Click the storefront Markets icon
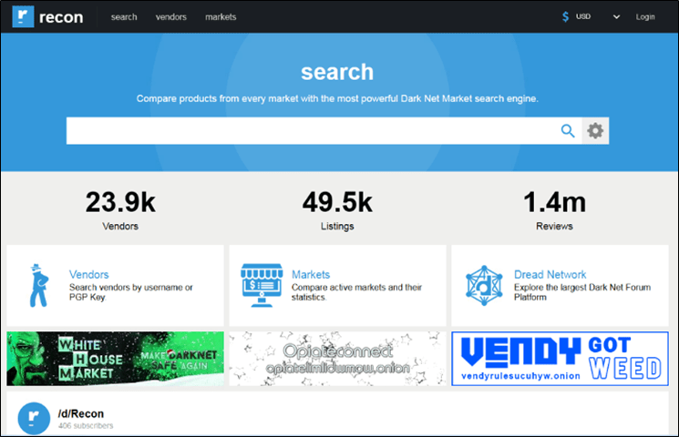The height and width of the screenshot is (437, 679). [262, 286]
